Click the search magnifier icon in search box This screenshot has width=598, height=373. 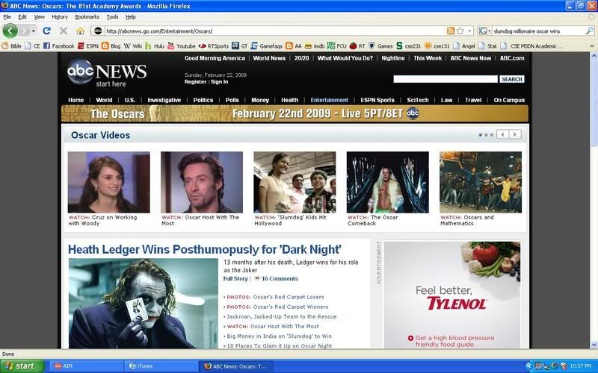pyautogui.click(x=590, y=31)
